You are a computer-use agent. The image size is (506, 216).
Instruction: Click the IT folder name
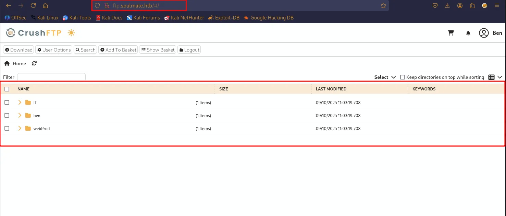click(x=35, y=103)
